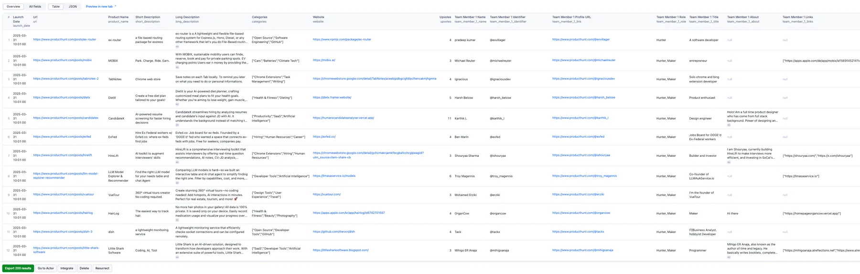
Task: Open the @michaelreuter profile URL
Action: pyautogui.click(x=584, y=60)
